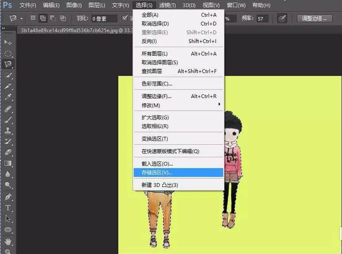Select the Hand tool
342x254 pixels.
click(8, 241)
